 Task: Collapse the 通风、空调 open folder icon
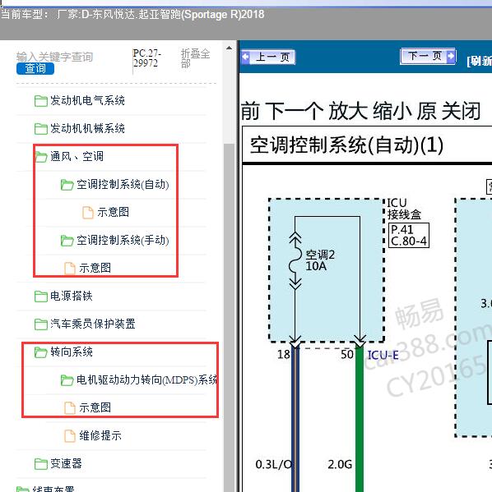click(41, 157)
